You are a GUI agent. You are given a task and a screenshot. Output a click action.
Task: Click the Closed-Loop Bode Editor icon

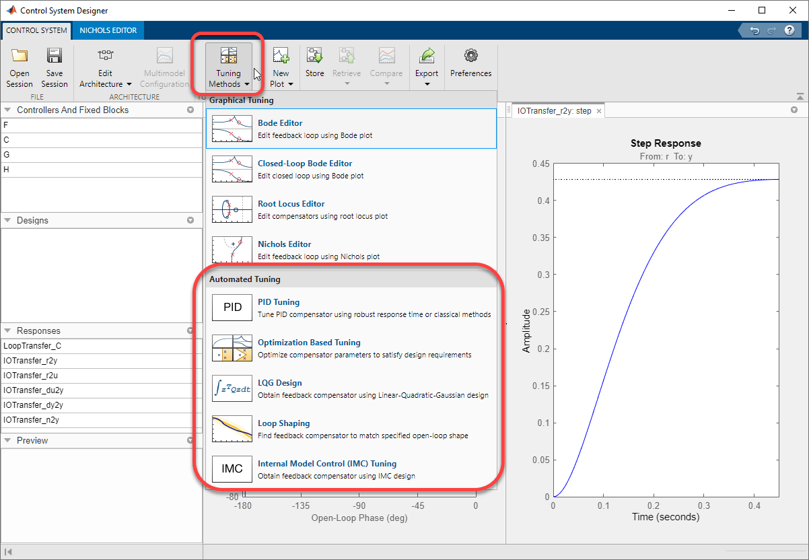tap(232, 169)
